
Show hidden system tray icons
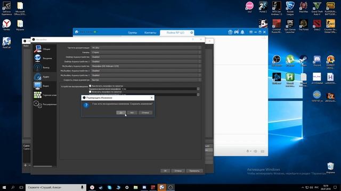tap(303, 187)
